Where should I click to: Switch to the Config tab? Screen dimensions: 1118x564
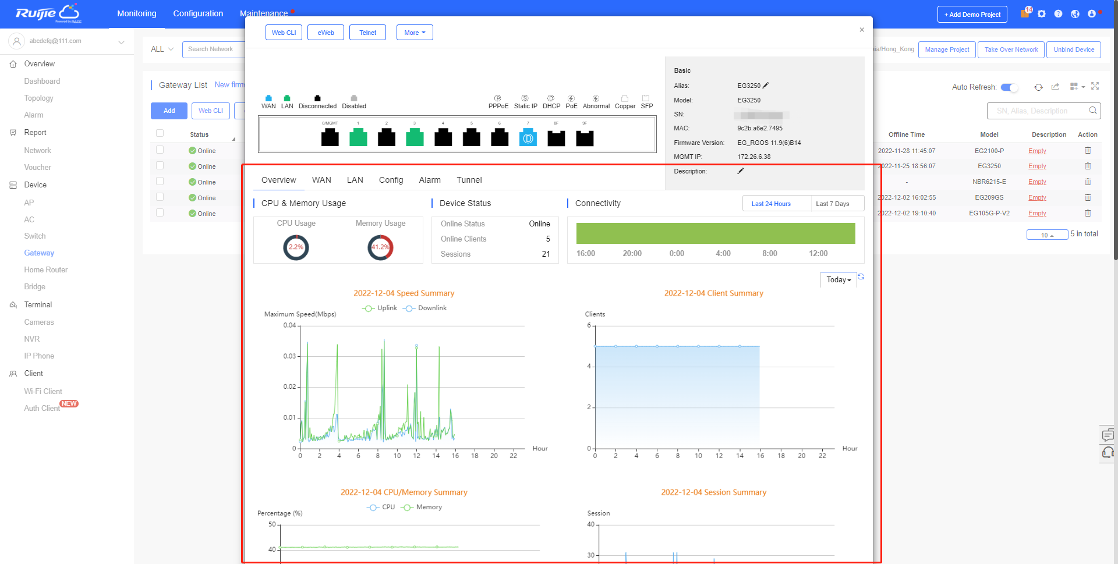tap(391, 180)
